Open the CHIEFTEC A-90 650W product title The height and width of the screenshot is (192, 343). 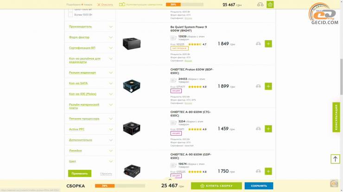pyautogui.click(x=191, y=156)
